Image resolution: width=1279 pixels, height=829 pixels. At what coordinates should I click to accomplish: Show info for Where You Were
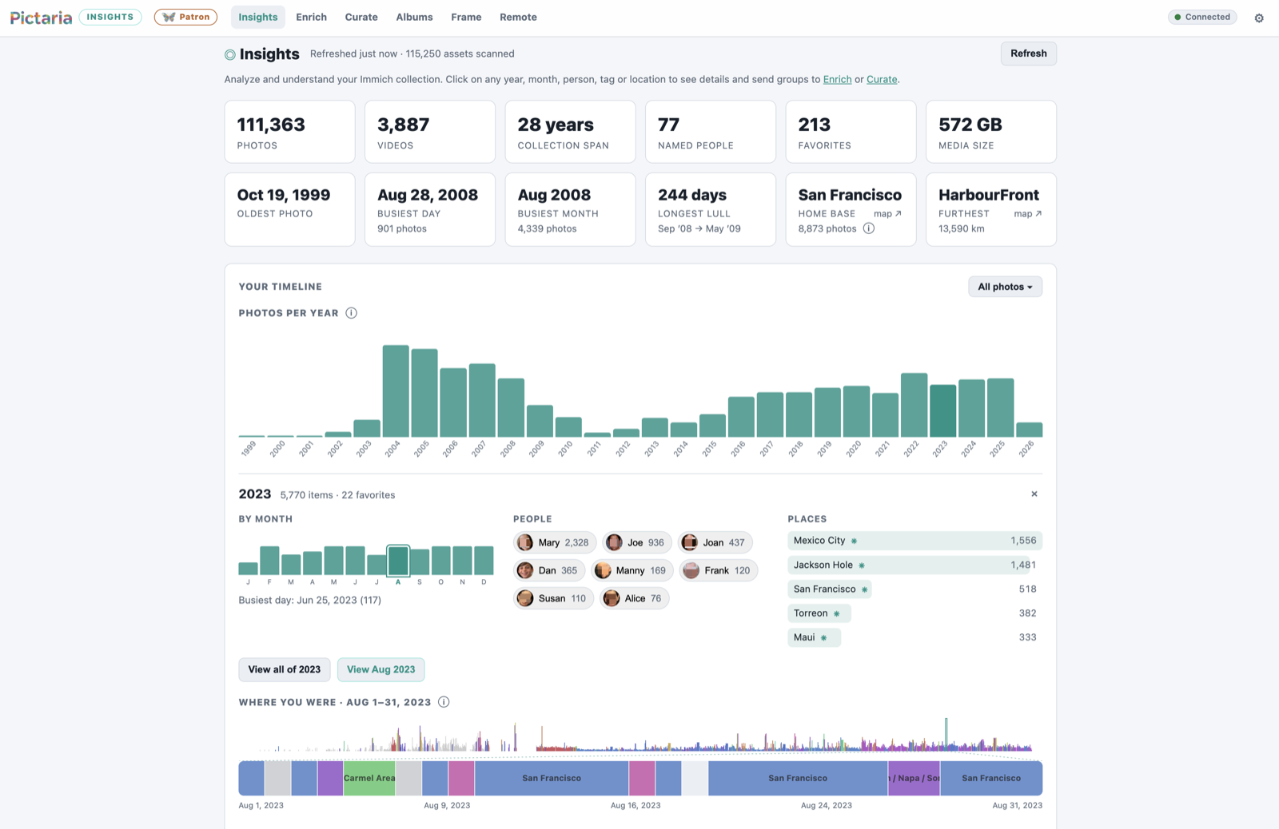pos(444,702)
